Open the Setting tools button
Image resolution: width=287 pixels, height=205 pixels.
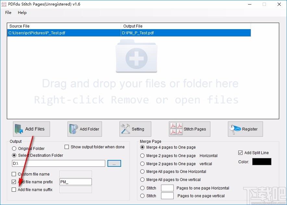point(135,129)
